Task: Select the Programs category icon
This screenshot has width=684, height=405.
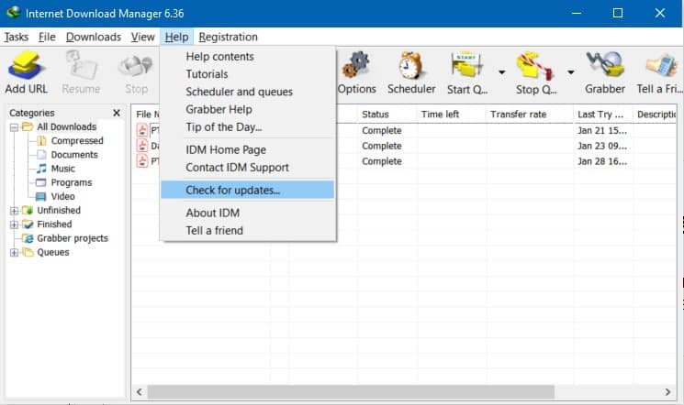Action: (x=41, y=182)
